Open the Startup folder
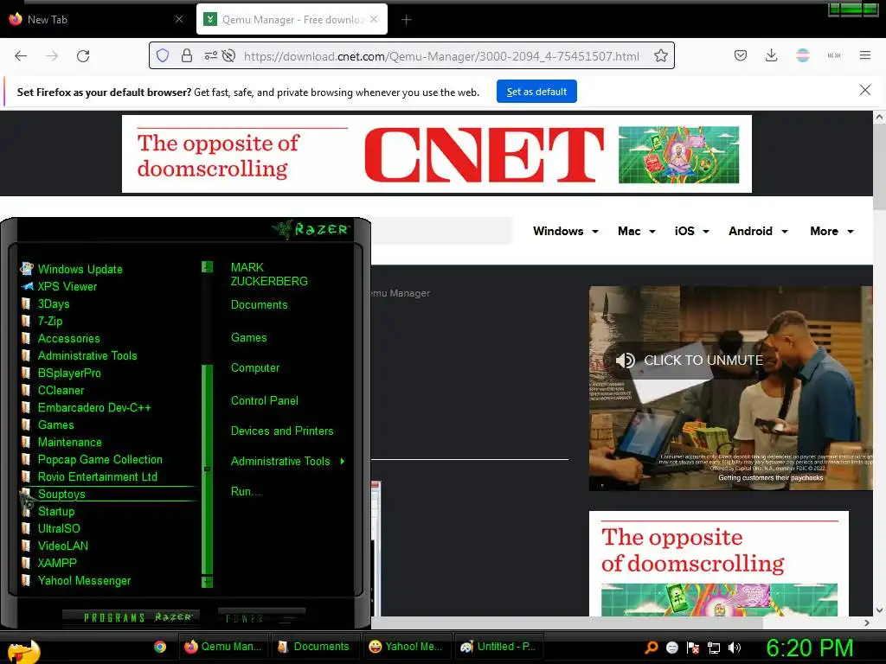The width and height of the screenshot is (886, 664). (56, 512)
